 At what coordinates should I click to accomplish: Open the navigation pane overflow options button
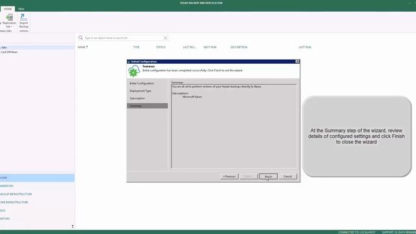pos(72,226)
